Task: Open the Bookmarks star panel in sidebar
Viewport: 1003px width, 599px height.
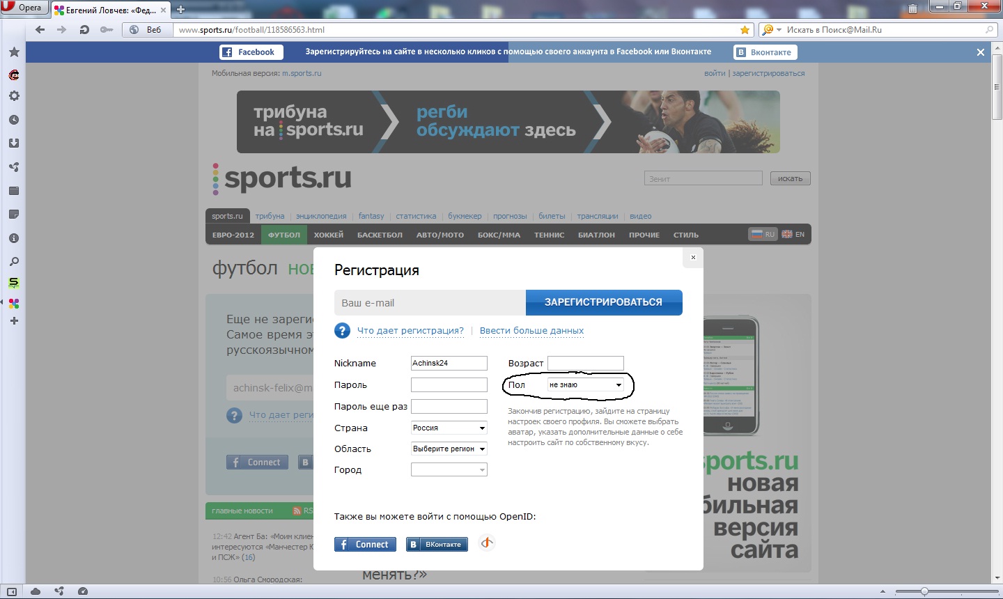Action: [x=13, y=52]
